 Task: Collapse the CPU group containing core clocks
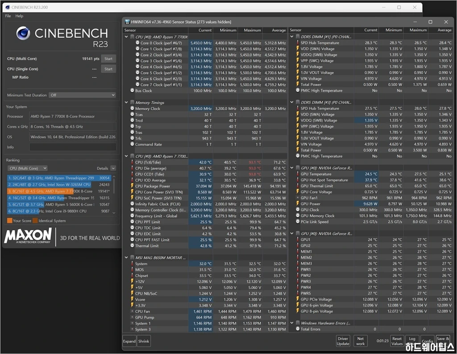click(x=126, y=37)
